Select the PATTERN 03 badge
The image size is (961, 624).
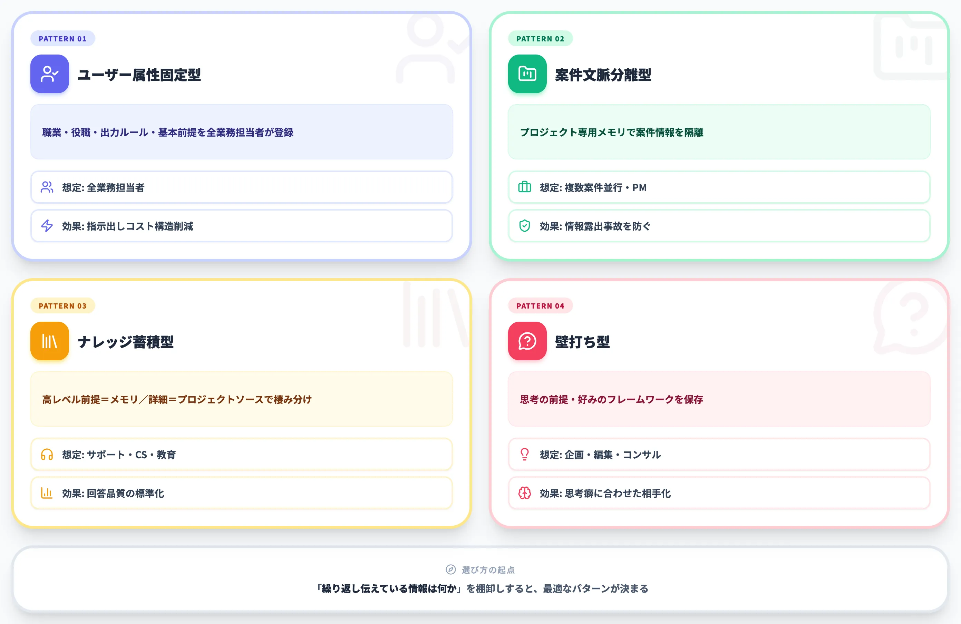(x=62, y=306)
